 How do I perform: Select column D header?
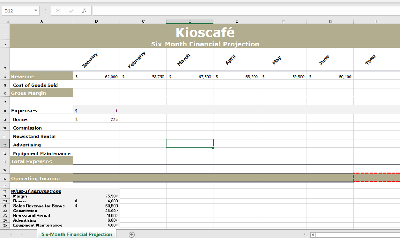190,21
